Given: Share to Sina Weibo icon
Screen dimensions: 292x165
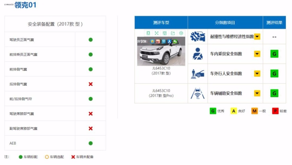Looking at the screenshot, I should point(158,41).
